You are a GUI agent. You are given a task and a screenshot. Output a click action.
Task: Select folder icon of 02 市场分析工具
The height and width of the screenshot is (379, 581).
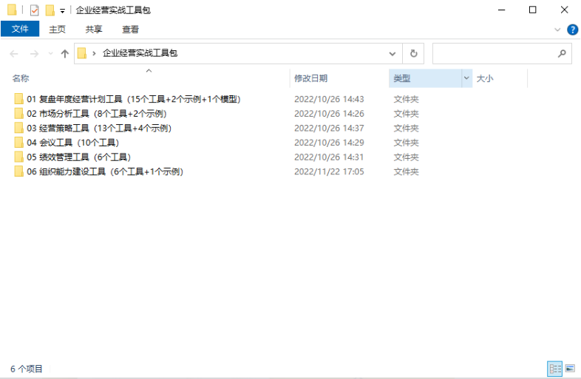pos(18,113)
